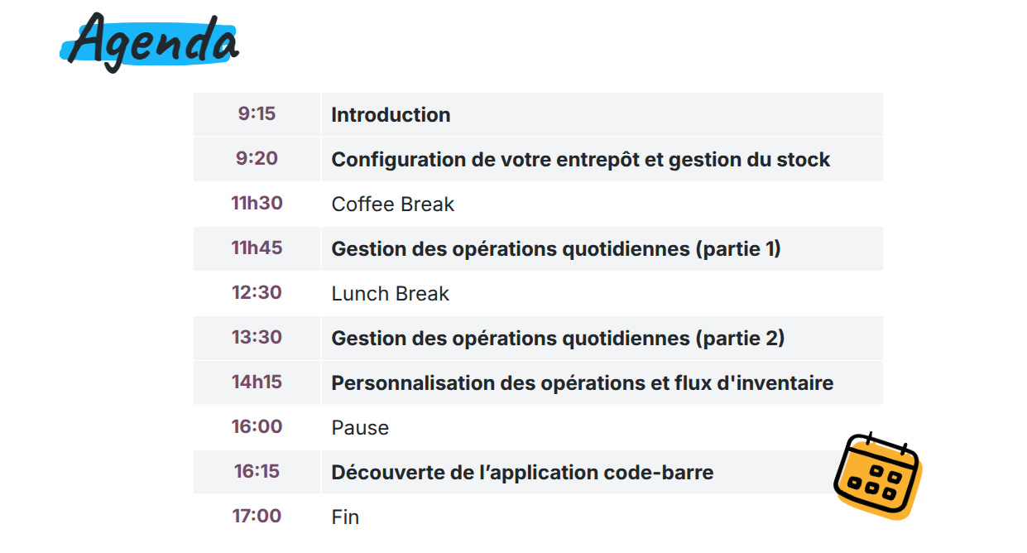This screenshot has width=1027, height=553.
Task: Select the Coffee Break entry
Action: pos(393,204)
